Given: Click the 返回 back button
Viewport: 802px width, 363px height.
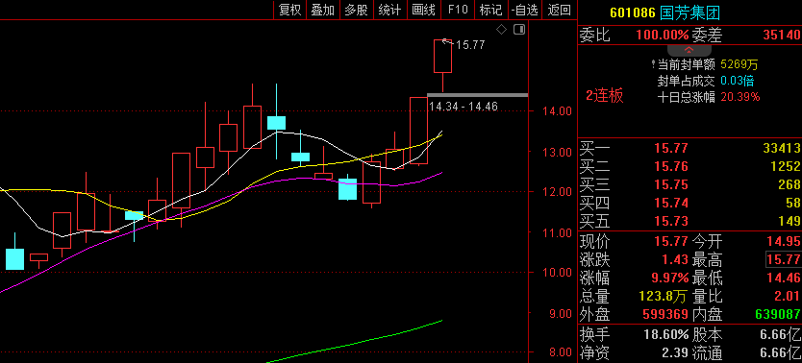Looking at the screenshot, I should click(559, 10).
